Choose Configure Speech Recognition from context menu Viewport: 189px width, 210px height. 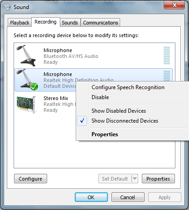pos(128,87)
